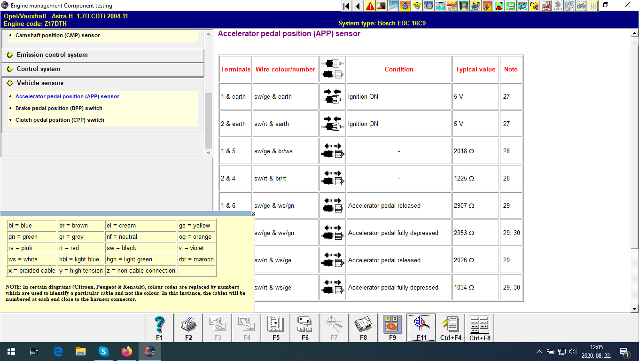Click the left panel scrollbar down arrow
This screenshot has height=361, width=639.
point(209,152)
